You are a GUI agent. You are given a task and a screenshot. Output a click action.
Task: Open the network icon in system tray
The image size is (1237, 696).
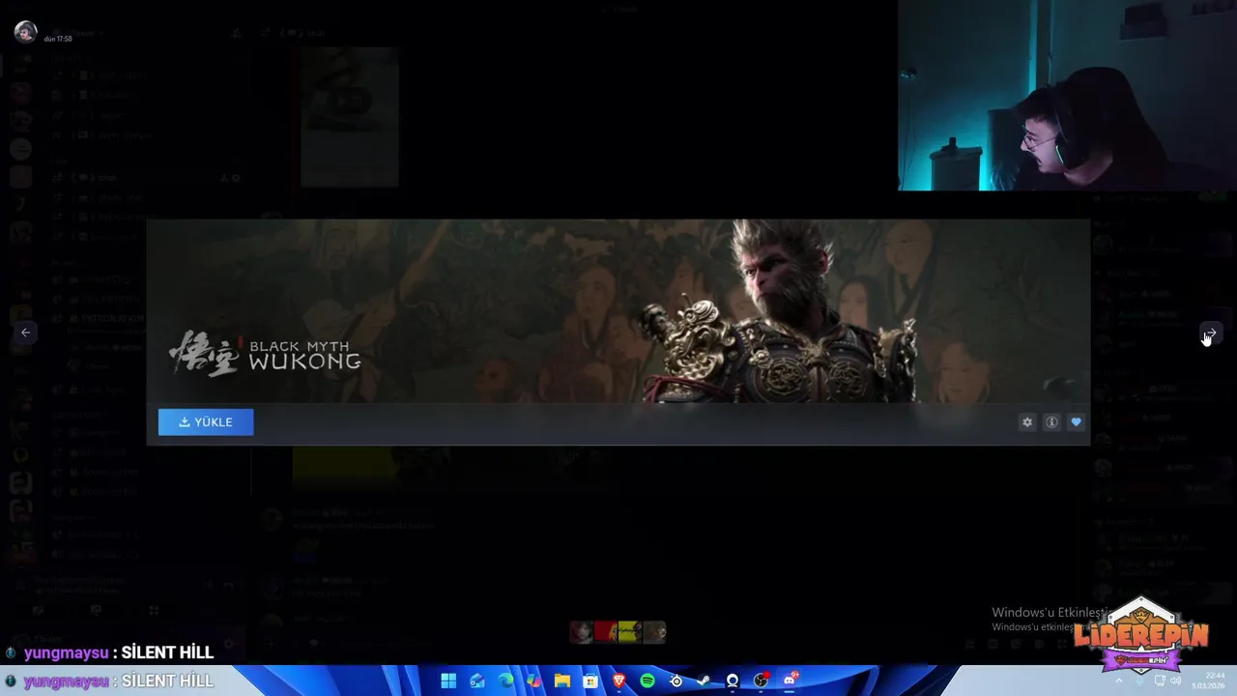point(1160,681)
